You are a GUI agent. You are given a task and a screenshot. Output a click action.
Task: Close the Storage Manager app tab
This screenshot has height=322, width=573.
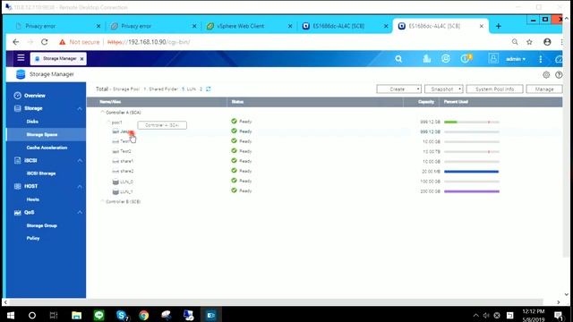(x=81, y=59)
